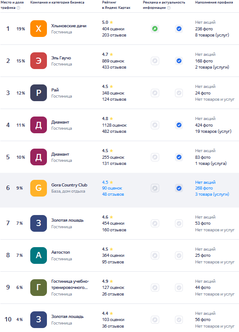
Task: Open the 48 отзывов link
Action: tap(113, 194)
